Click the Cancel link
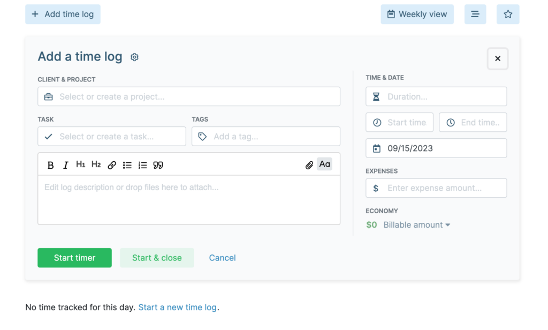This screenshot has width=548, height=330. point(222,258)
